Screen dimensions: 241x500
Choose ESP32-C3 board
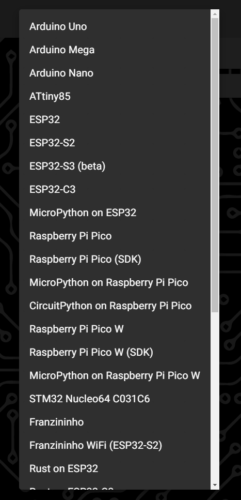coord(115,189)
